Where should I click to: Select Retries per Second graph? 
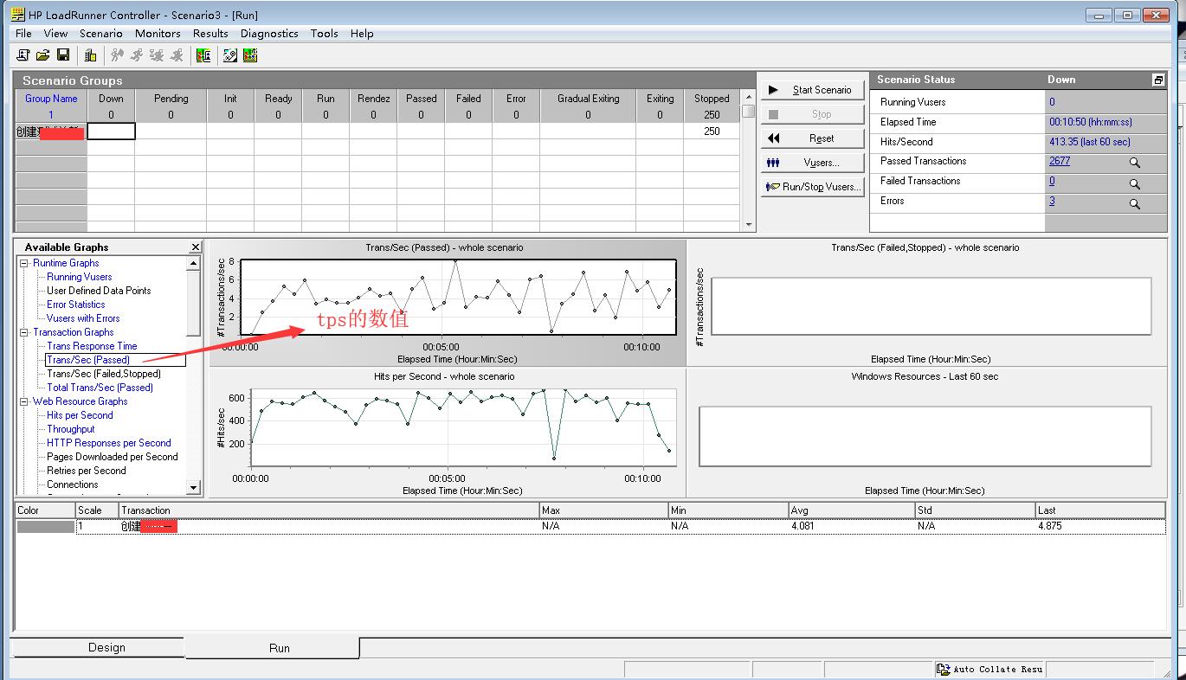point(87,471)
